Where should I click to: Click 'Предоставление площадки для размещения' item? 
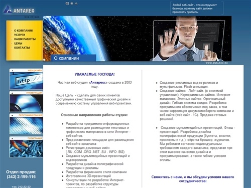[x=99, y=142]
